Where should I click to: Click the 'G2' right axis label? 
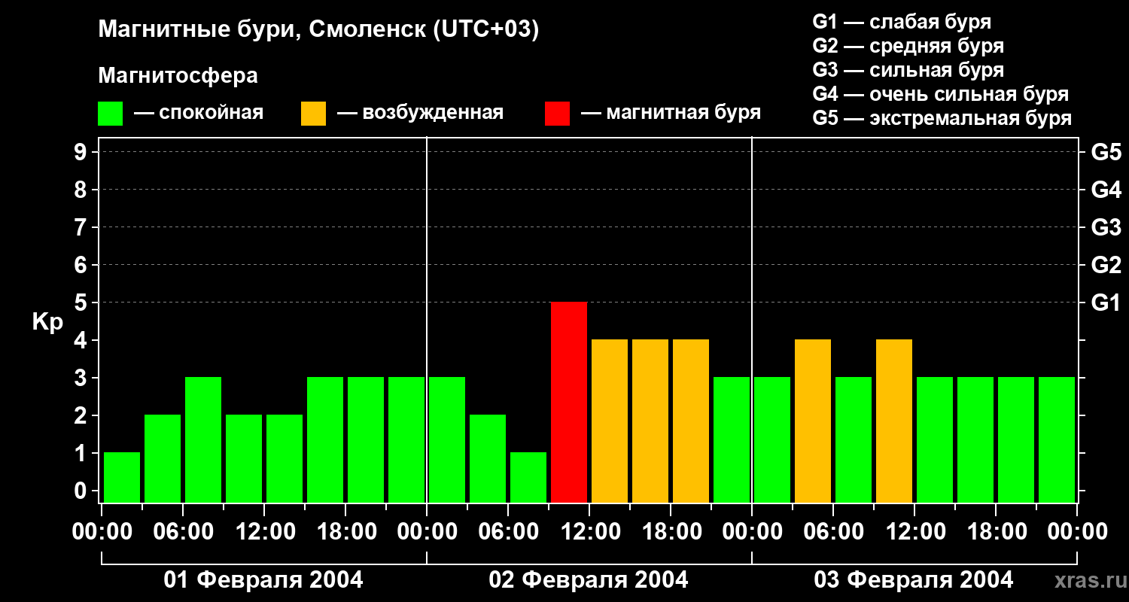click(1106, 265)
